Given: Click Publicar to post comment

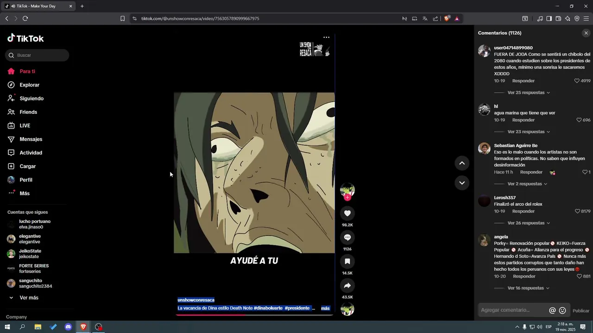Looking at the screenshot, I should 581,311.
